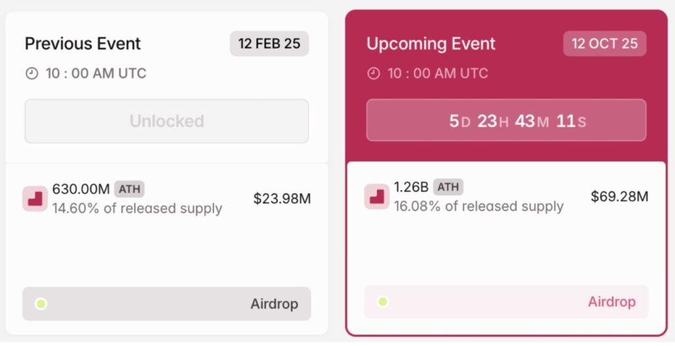Image resolution: width=675 pixels, height=346 pixels.
Task: Select the 12 FEB 25 date badge
Action: (x=269, y=44)
